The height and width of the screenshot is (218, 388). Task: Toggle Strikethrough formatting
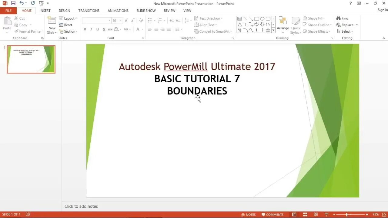[110, 29]
